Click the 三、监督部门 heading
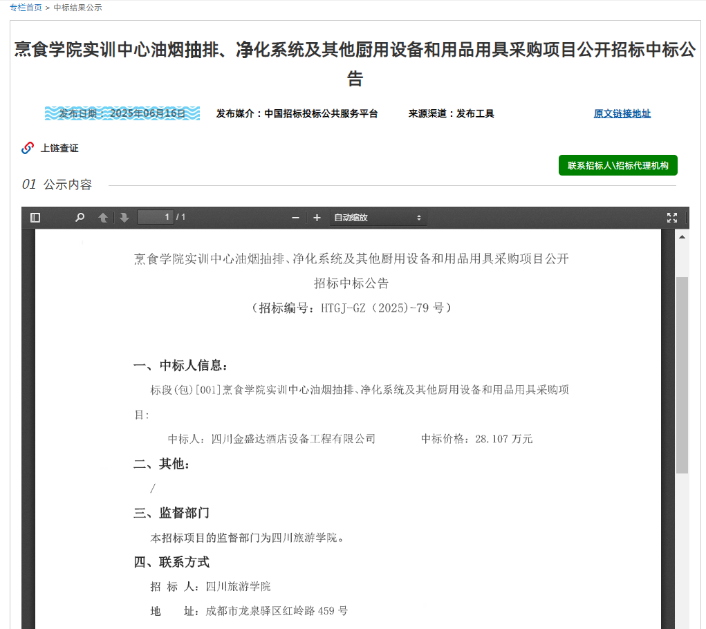The height and width of the screenshot is (629, 706). pos(171,513)
